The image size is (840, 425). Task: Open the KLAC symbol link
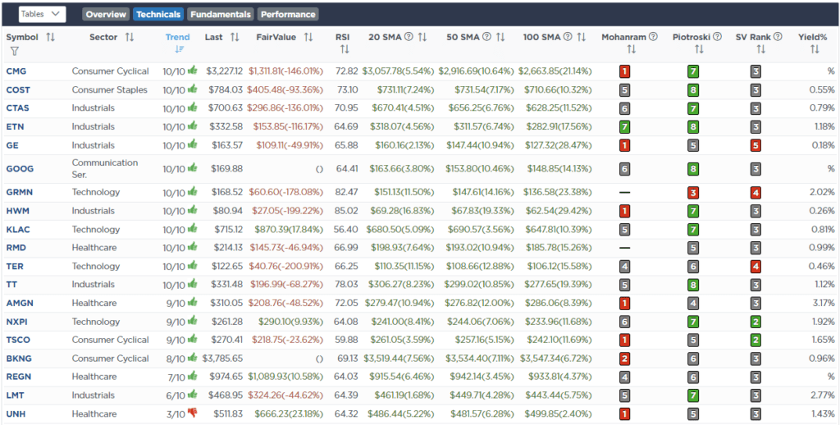click(x=18, y=230)
